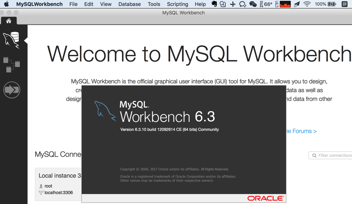The width and height of the screenshot is (352, 204).
Task: Open the Tools menu
Action: point(154,4)
